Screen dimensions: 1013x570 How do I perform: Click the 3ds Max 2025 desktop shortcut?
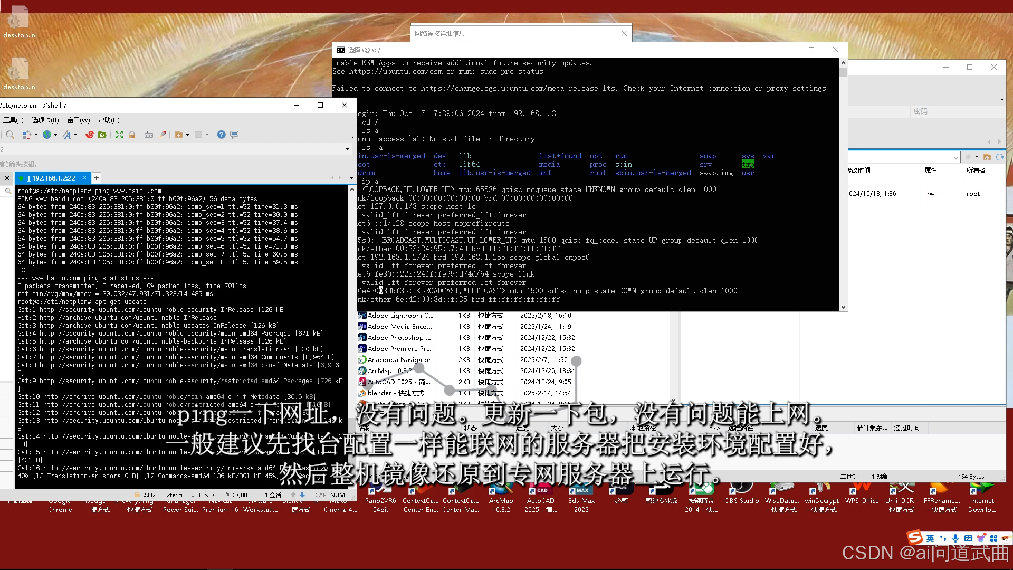(x=581, y=498)
